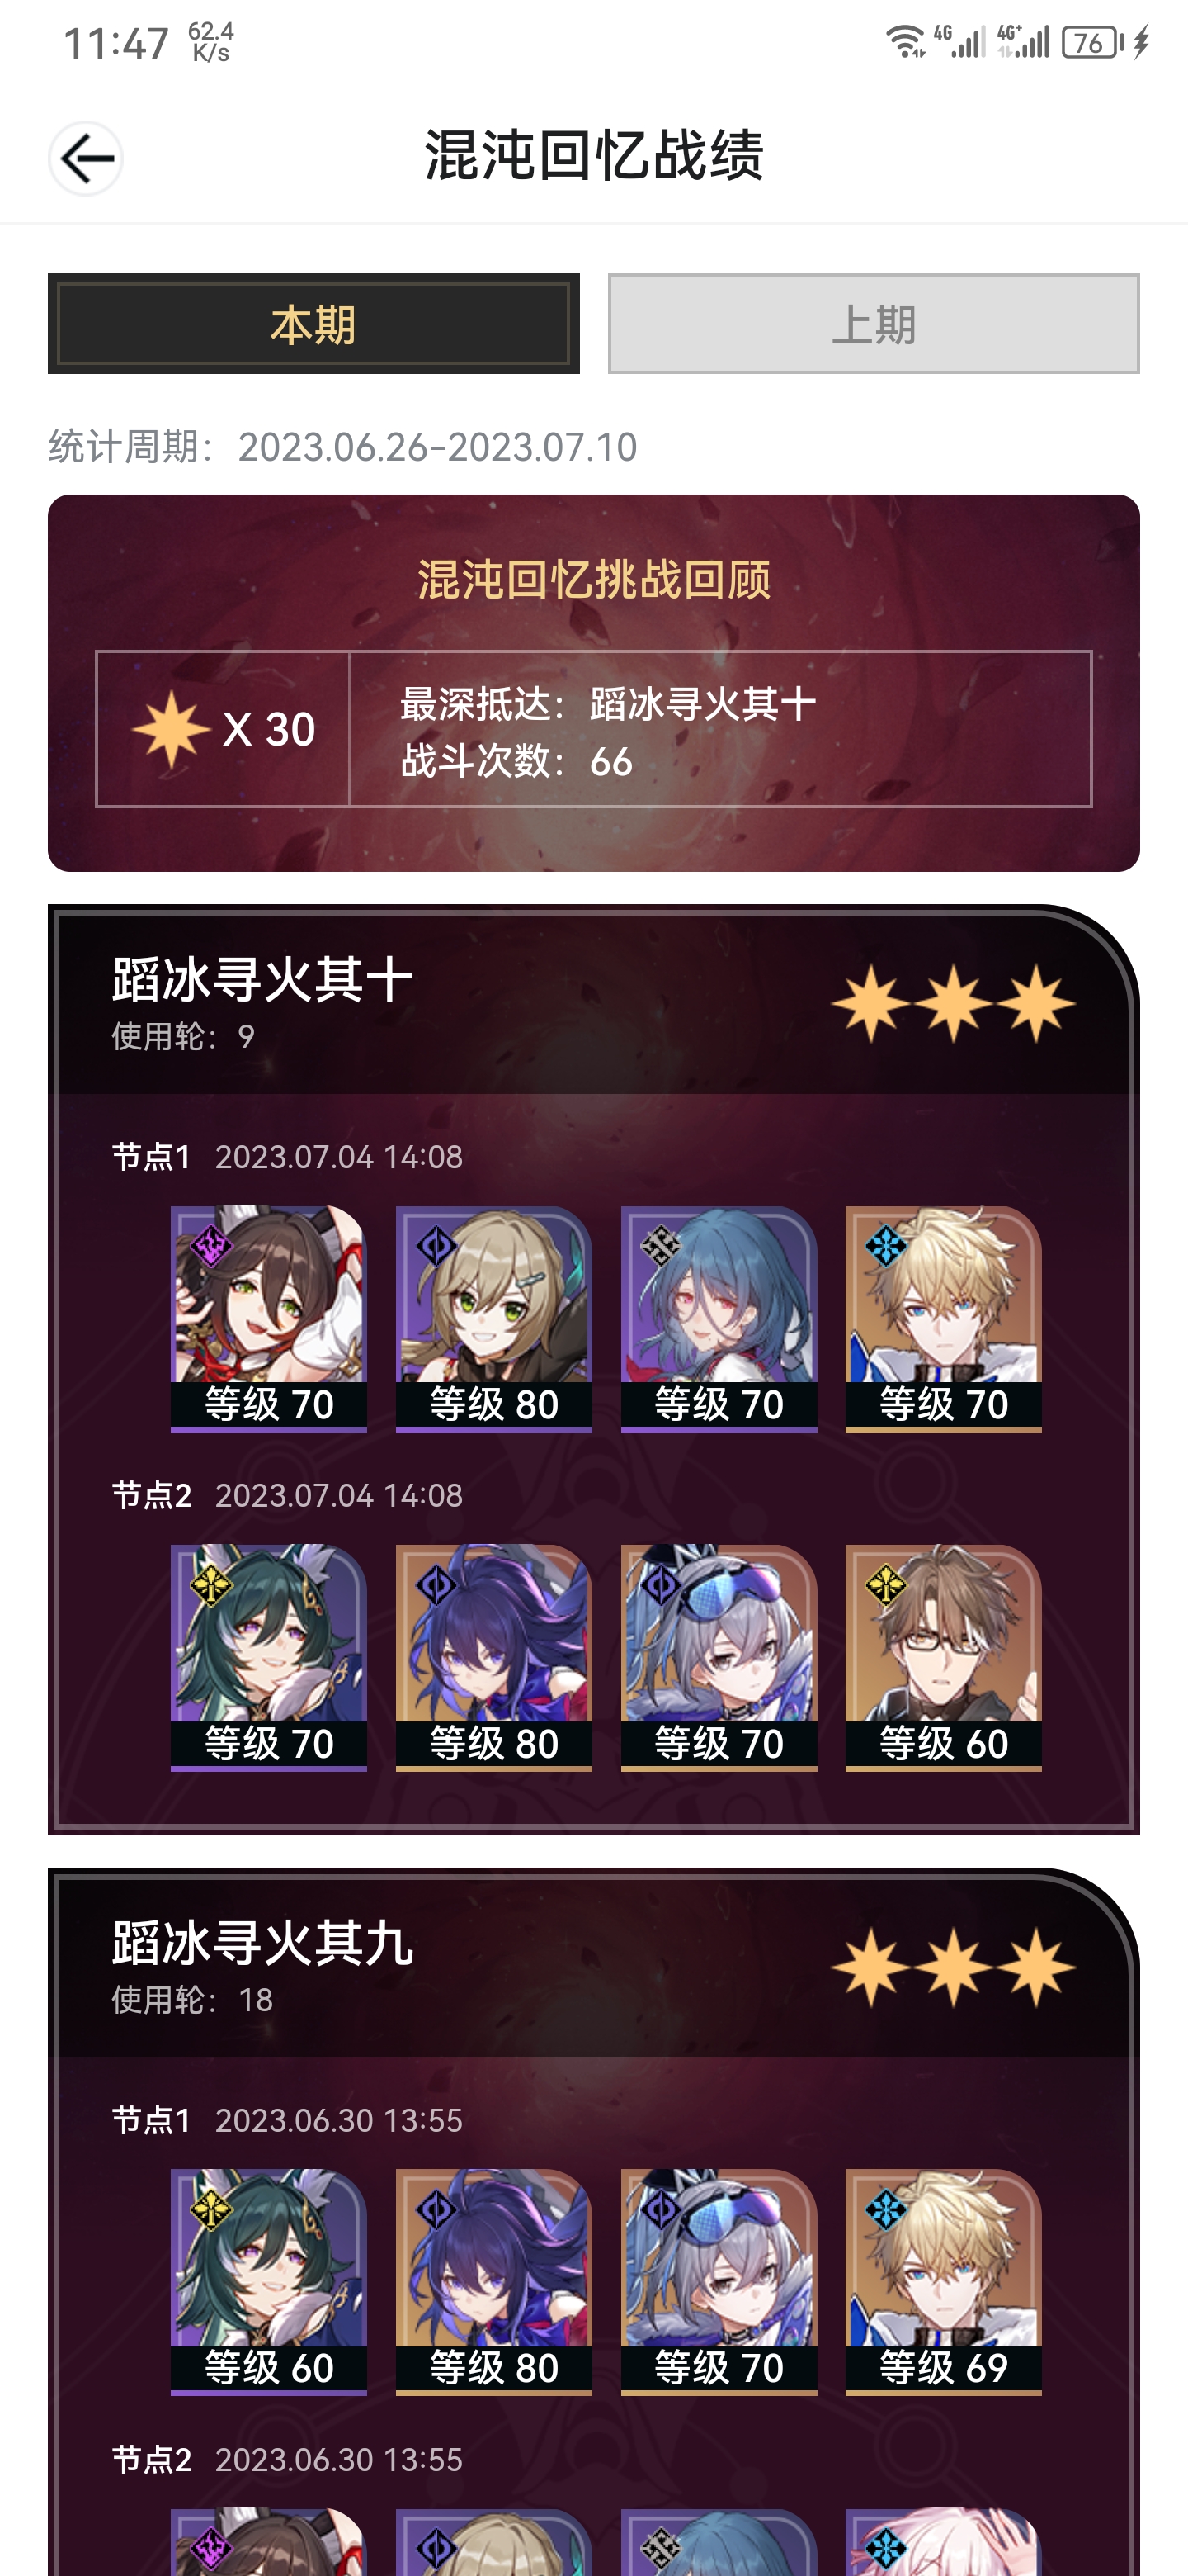Open the 蹈冰寻火其十 stage header
The image size is (1188, 2576).
(x=593, y=1001)
